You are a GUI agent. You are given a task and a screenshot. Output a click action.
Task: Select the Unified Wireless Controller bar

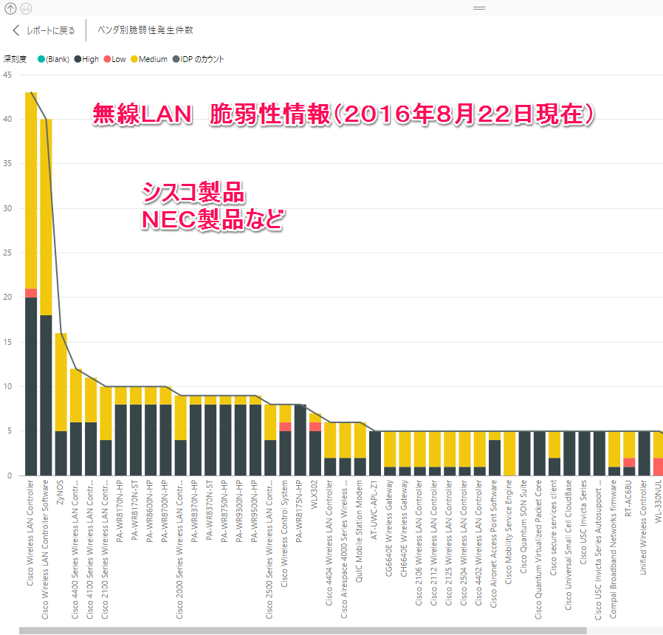coord(644,453)
